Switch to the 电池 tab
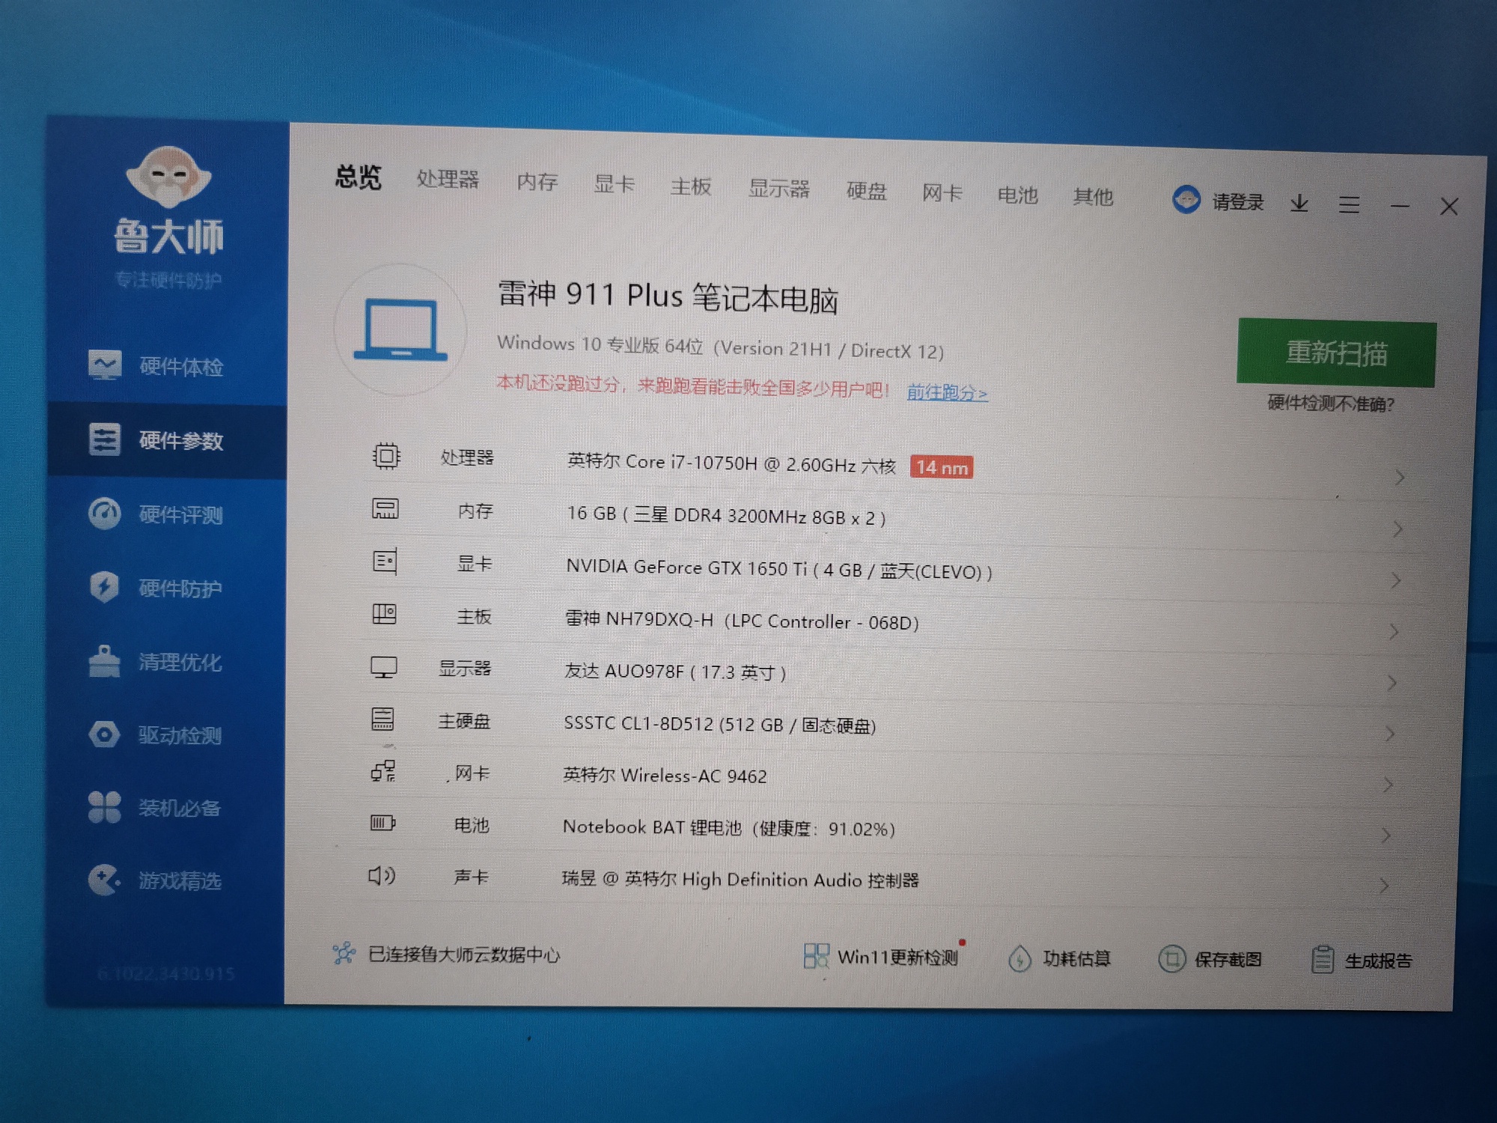This screenshot has height=1123, width=1497. [x=1017, y=195]
